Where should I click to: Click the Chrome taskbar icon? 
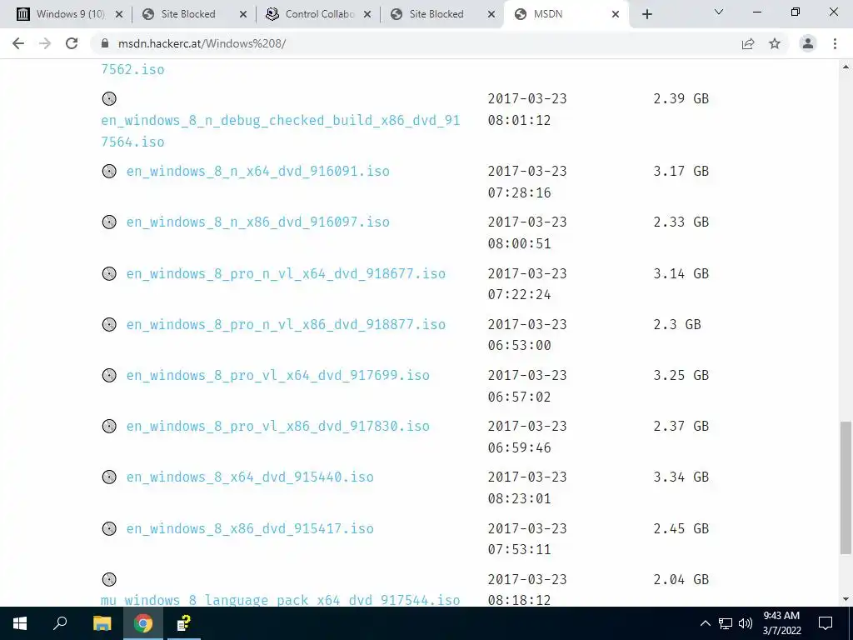[x=143, y=623]
